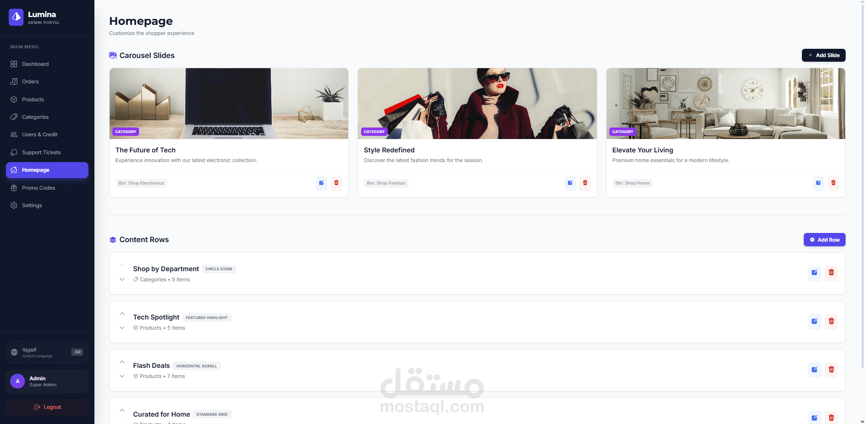Click the Users & Credit people icon

(14, 134)
